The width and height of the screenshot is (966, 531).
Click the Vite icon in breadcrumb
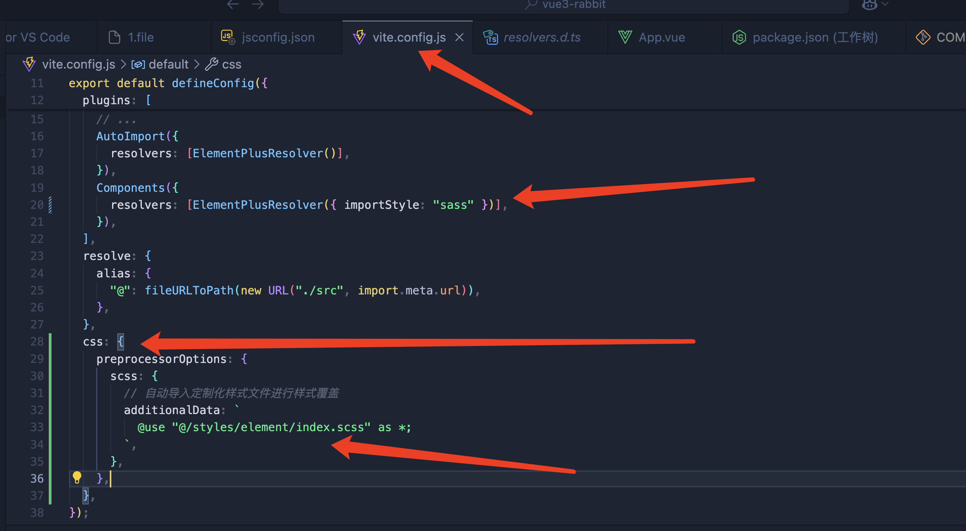pos(29,64)
